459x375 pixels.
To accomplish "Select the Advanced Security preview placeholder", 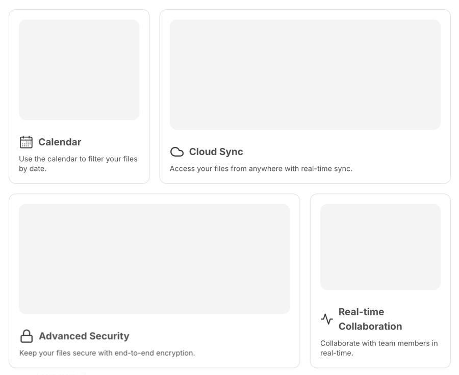I will [x=154, y=259].
